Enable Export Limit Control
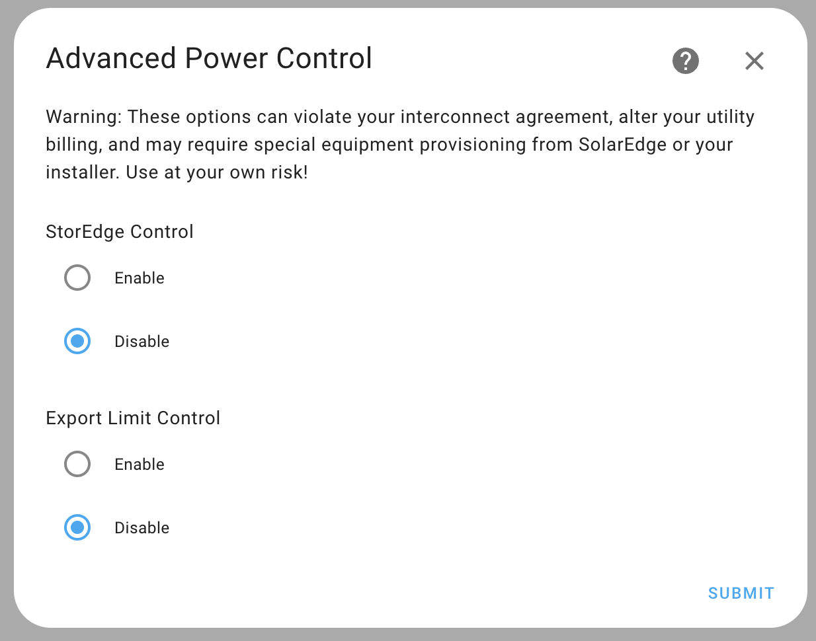The height and width of the screenshot is (641, 816). (x=77, y=464)
